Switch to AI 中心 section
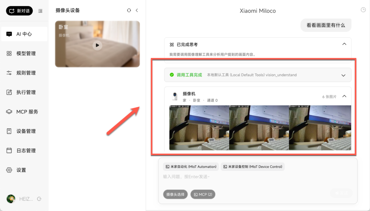Screen dimensions: 370x211 pyautogui.click(x=24, y=34)
